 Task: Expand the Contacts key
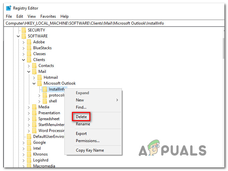tap(29, 66)
